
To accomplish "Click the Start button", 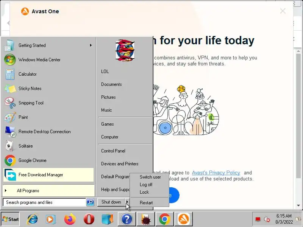I will click(10, 219).
